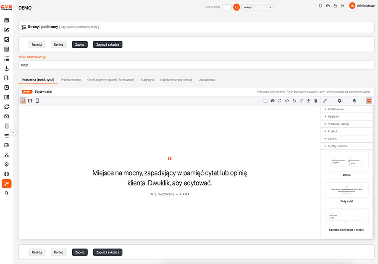This screenshot has height=264, width=378.
Task: Click the orange search button in header
Action: (236, 7)
